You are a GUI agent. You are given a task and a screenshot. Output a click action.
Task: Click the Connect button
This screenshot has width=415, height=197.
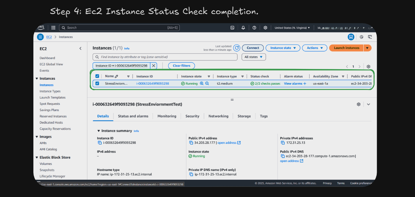coord(253,48)
